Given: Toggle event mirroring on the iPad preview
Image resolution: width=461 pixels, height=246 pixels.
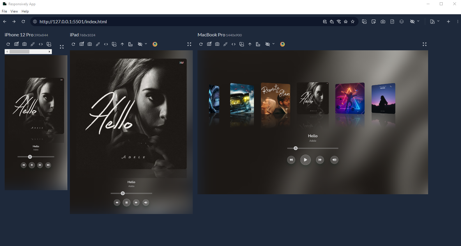Looking at the screenshot, I should coord(98,44).
